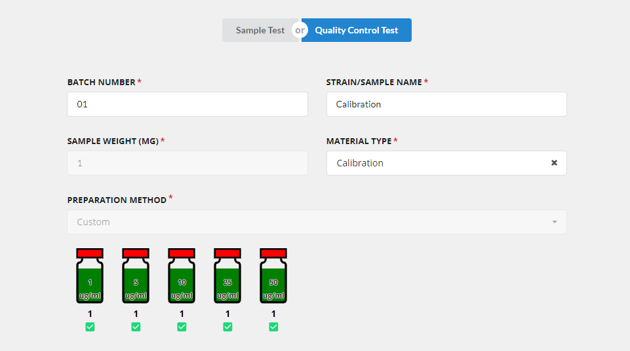Toggle the checkbox under 25 ug/ml vial

(x=227, y=327)
